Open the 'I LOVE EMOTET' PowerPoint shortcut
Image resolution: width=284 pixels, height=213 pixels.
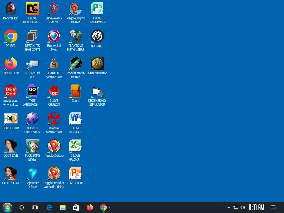(75, 173)
